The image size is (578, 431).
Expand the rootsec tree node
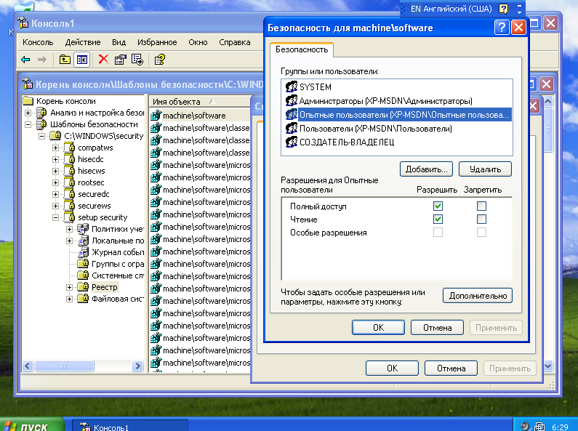point(55,182)
